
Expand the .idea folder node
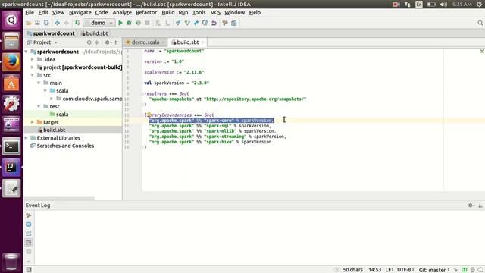click(32, 59)
